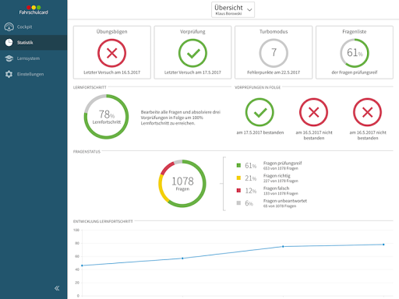This screenshot has width=399, height=299.
Task: Click the red Fragen falsch color square
Action: coord(238,190)
